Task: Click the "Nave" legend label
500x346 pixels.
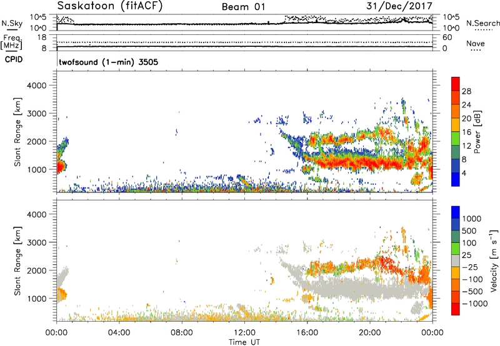Action: (476, 43)
